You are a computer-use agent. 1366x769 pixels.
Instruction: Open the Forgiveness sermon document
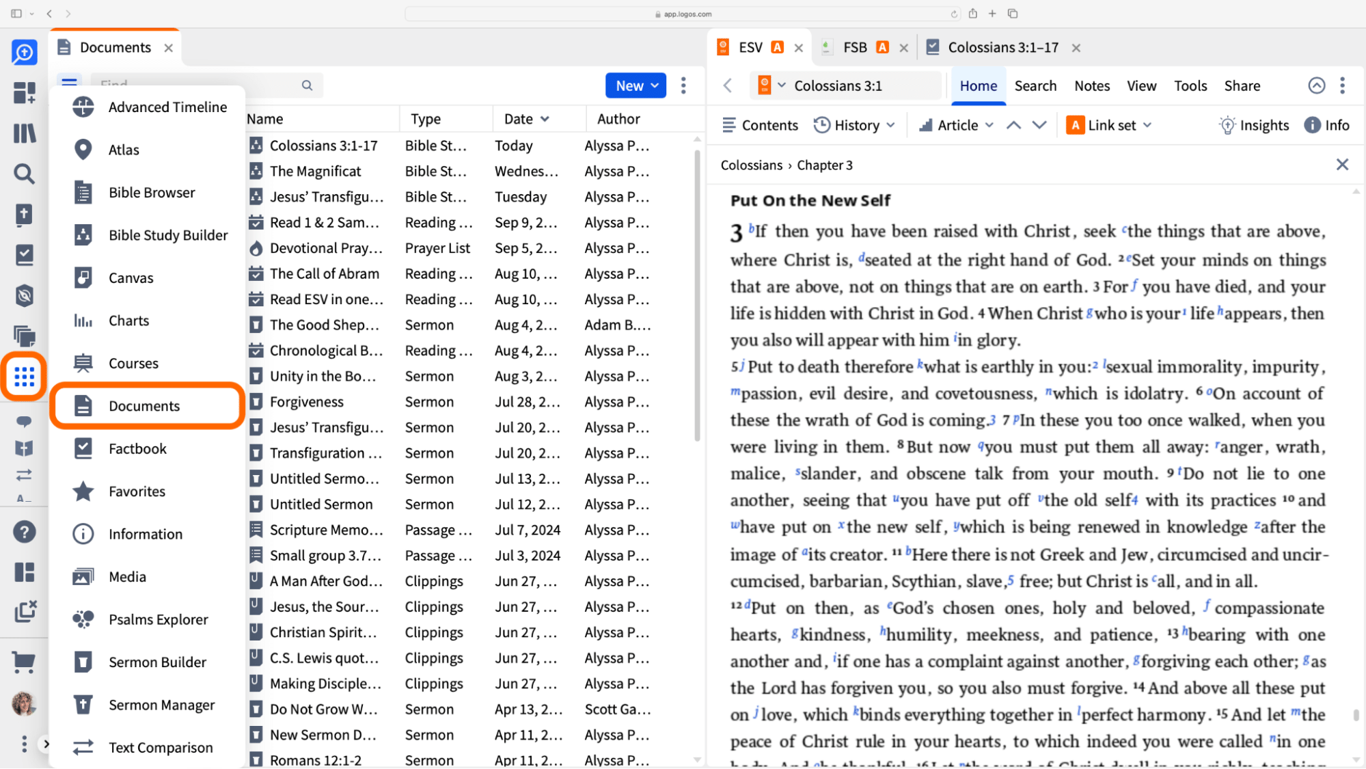click(306, 402)
